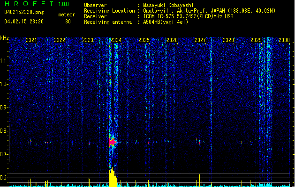Click the 2328 time marker

pyautogui.click(x=228, y=40)
